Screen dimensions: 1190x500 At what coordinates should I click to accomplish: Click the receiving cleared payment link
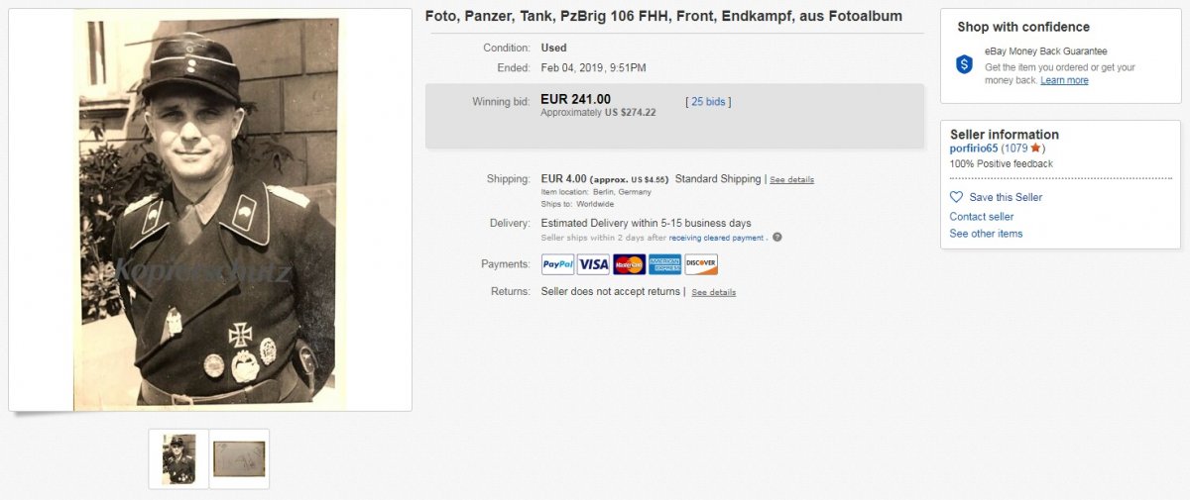point(716,238)
